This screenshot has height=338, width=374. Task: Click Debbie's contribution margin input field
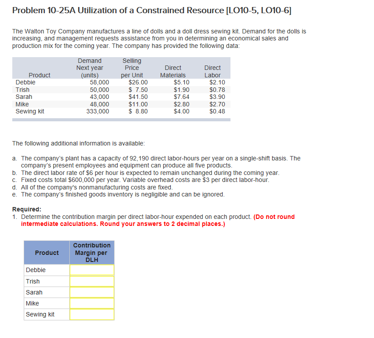tap(91, 270)
